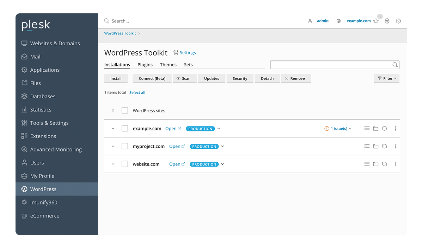Click the Select all link
423x246 pixels.
point(137,92)
